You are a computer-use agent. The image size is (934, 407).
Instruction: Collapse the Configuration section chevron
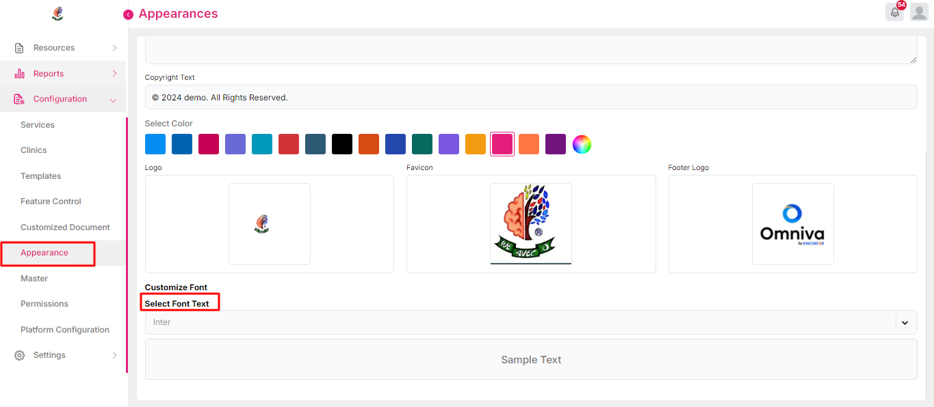coord(114,100)
